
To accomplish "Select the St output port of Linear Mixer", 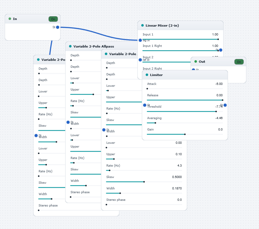I will (x=221, y=50).
